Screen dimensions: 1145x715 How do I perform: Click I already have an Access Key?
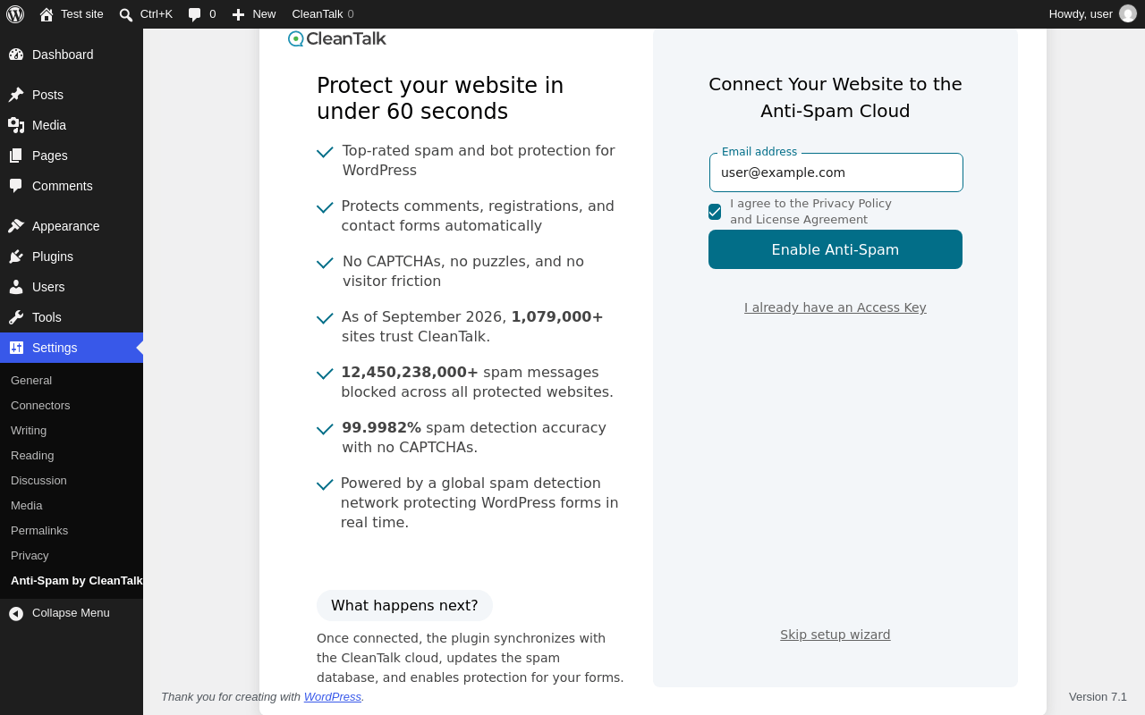click(x=835, y=307)
